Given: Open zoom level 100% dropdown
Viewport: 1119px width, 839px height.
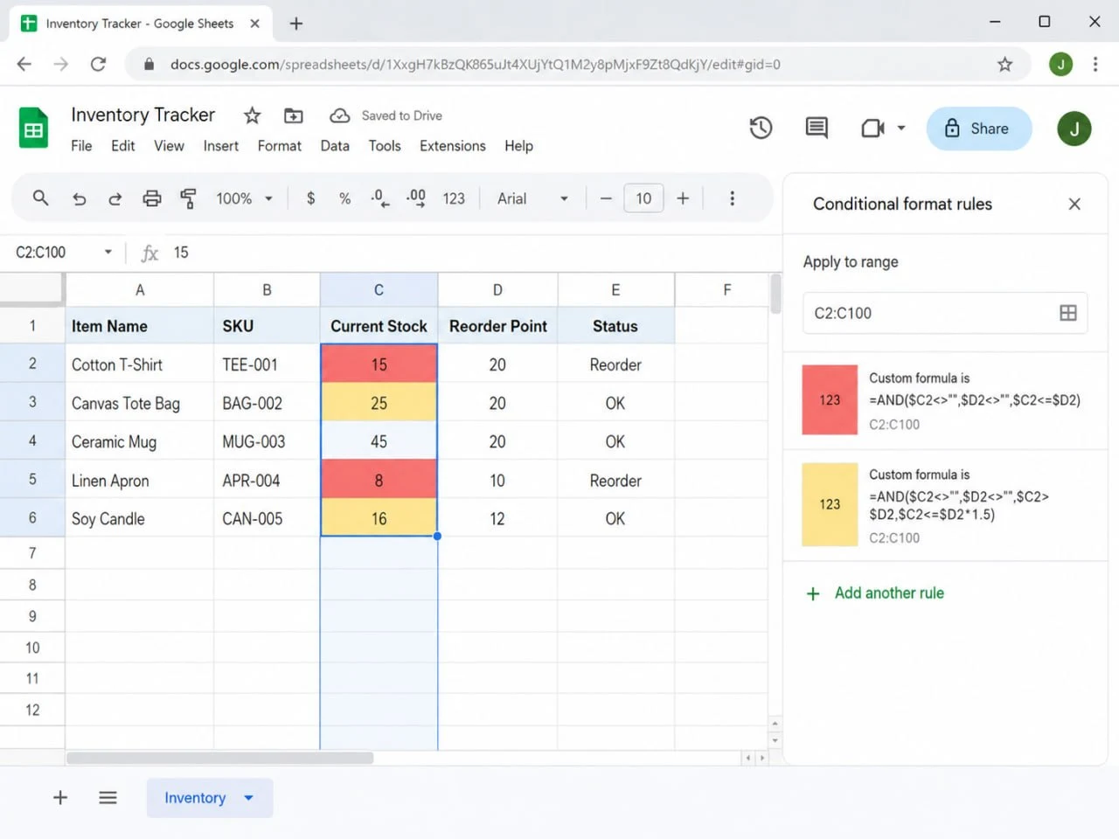Looking at the screenshot, I should click(245, 198).
